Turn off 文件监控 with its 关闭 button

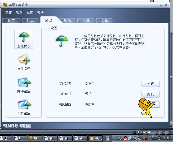pos(150,84)
